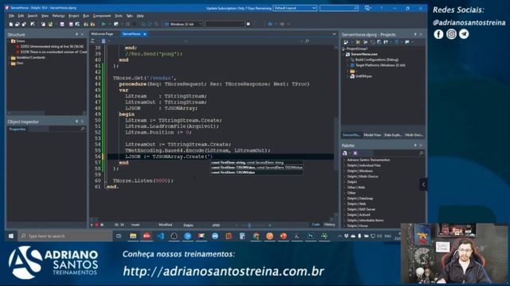510x286 pixels.
Task: Open Visual Studio Code on taskbar
Action: tap(160, 236)
